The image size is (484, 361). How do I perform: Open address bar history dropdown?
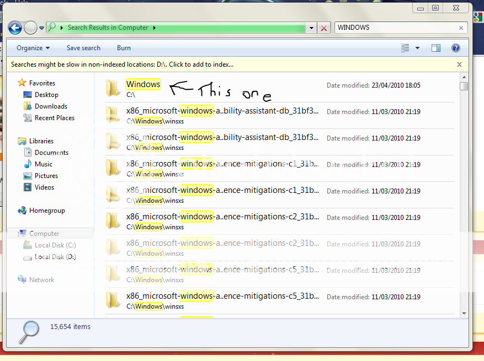pos(311,28)
